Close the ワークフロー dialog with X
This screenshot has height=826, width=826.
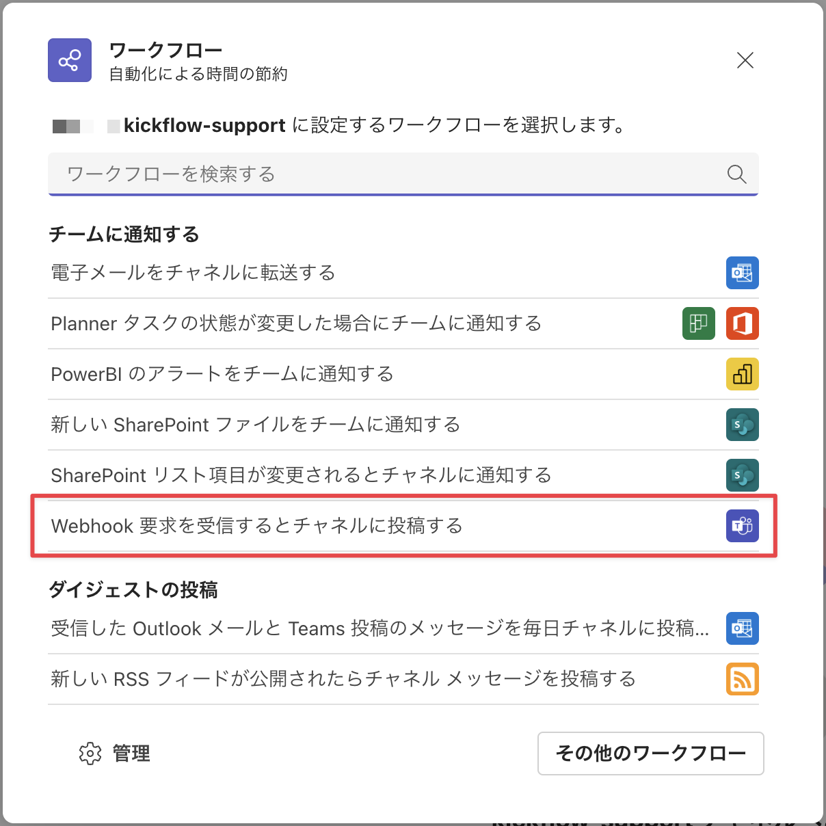click(745, 60)
